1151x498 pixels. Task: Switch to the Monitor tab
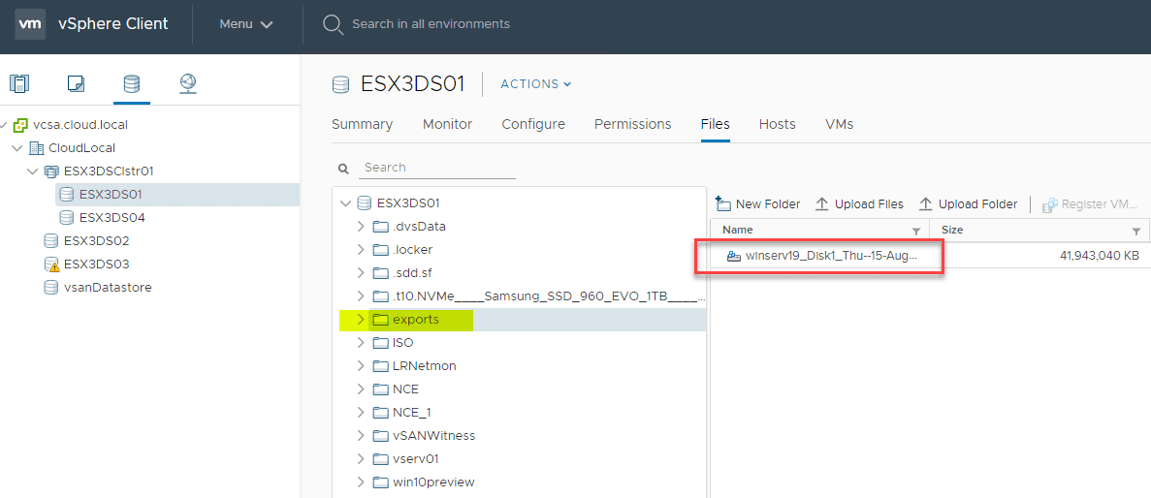(448, 125)
